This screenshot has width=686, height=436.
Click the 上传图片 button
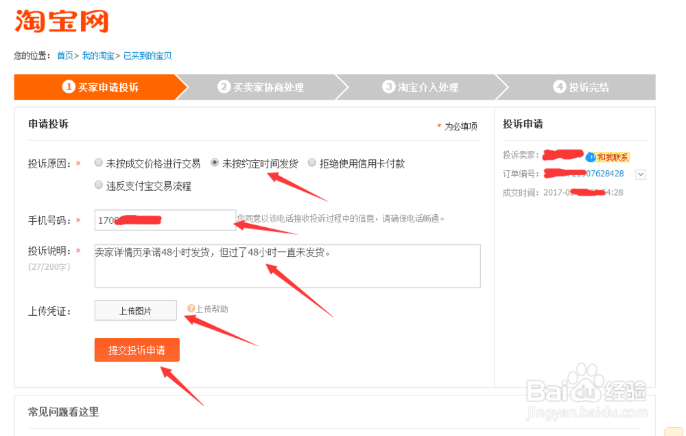click(x=136, y=310)
